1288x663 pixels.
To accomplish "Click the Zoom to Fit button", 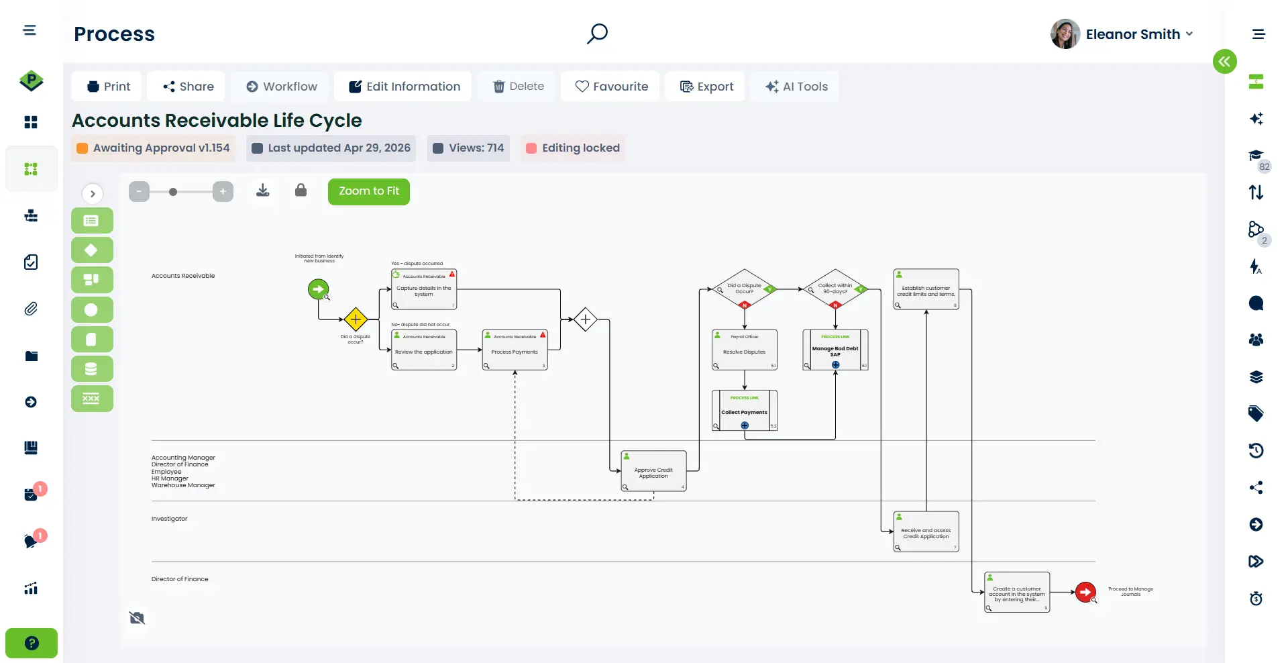I will point(368,191).
